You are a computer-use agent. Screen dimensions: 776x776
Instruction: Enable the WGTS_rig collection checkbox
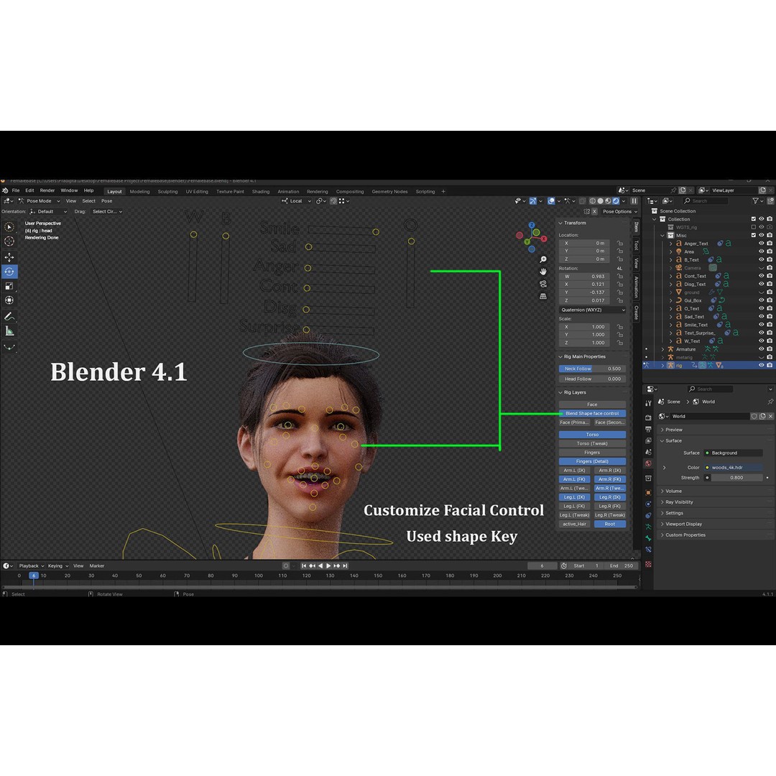point(754,227)
